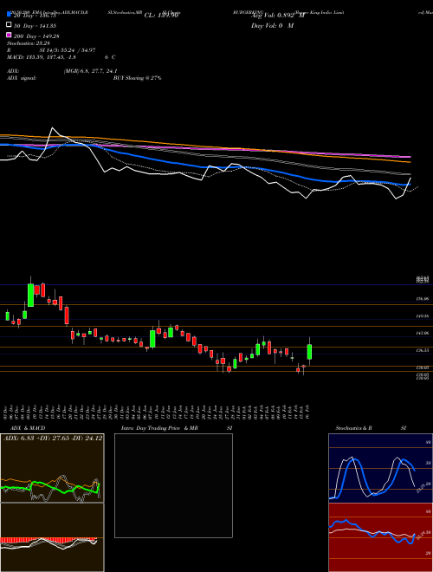The width and height of the screenshot is (433, 572).
Task: Click the blue Stochastics chart panel
Action: coord(380,468)
